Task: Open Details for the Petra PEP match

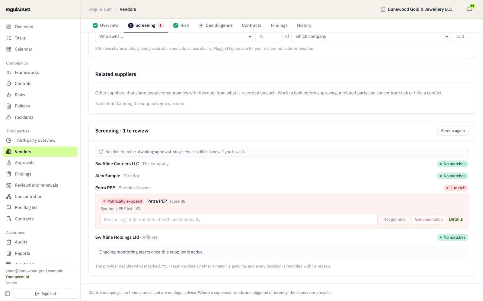Action: coord(456,219)
